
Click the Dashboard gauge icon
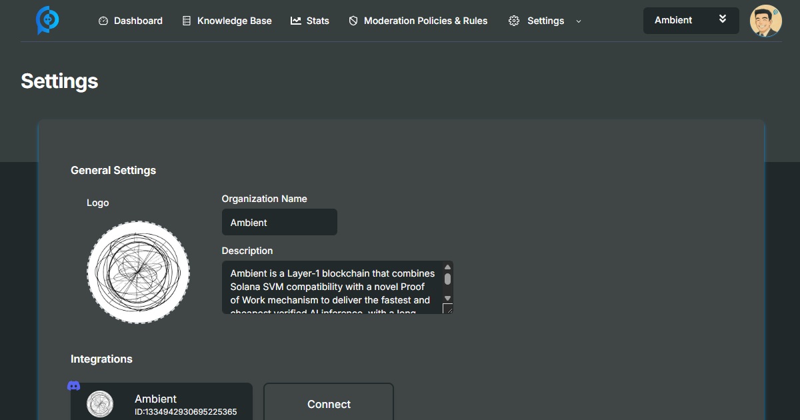point(103,21)
